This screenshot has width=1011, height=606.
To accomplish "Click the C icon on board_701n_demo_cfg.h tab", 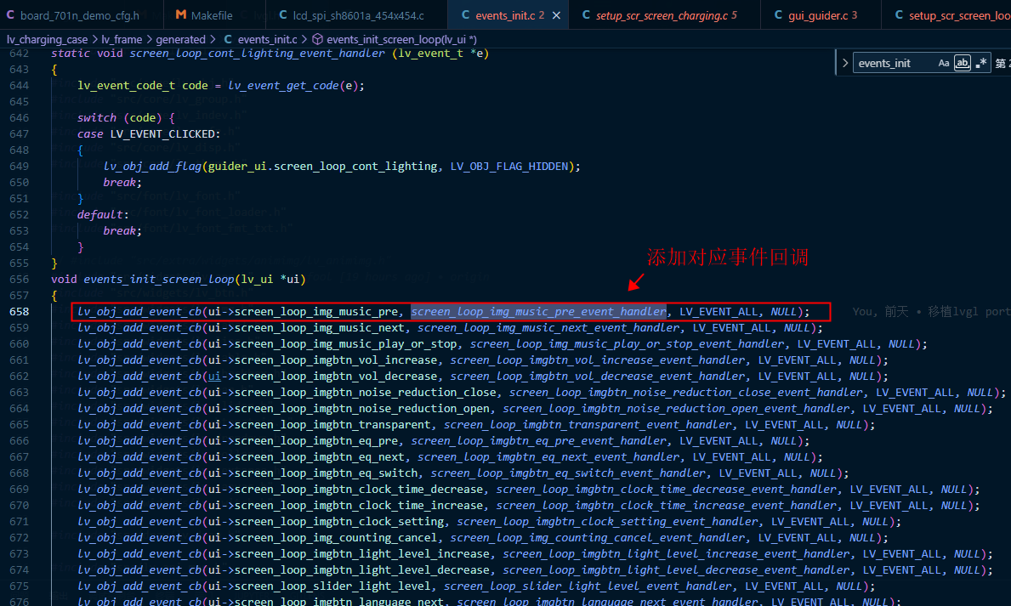I will [x=10, y=14].
